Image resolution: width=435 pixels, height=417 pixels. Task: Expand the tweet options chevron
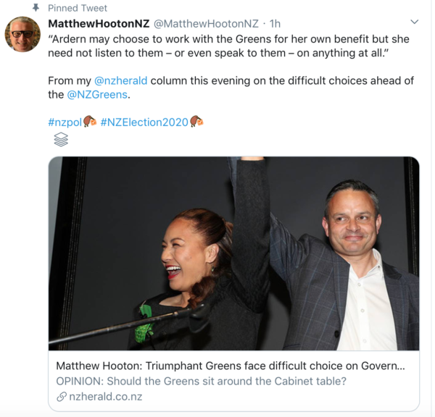414,23
